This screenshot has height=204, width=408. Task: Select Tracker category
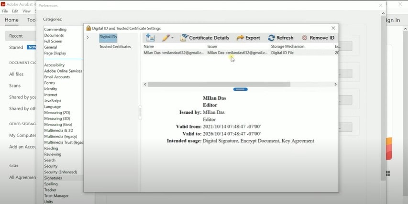(x=50, y=190)
